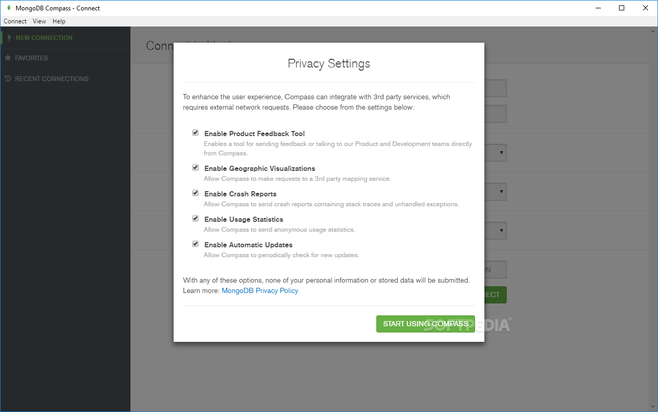Click the lightning bolt New Connection icon
The width and height of the screenshot is (658, 412).
coord(9,38)
